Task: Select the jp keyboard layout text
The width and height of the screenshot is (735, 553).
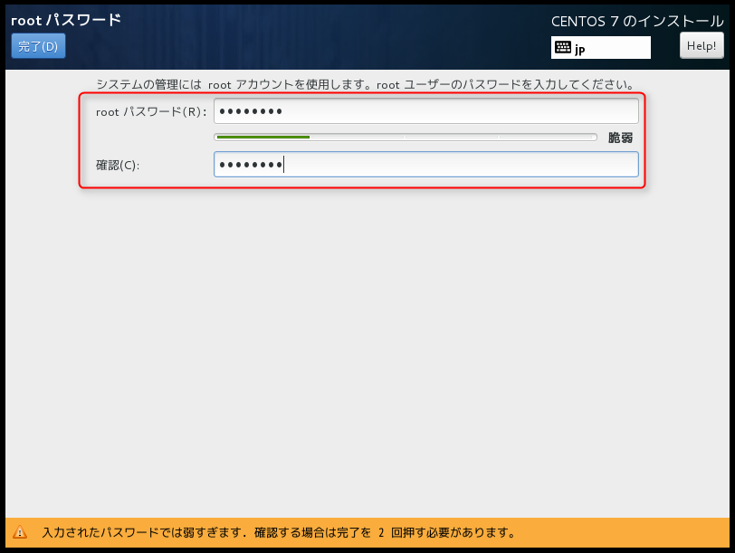Action: [x=580, y=49]
